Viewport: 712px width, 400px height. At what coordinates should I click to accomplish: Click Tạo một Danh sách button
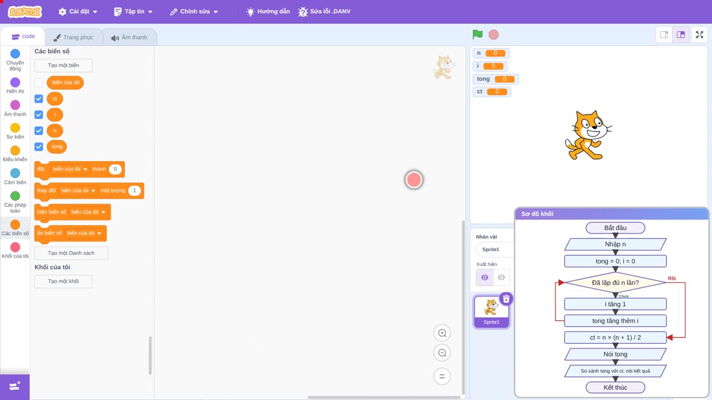tap(71, 253)
